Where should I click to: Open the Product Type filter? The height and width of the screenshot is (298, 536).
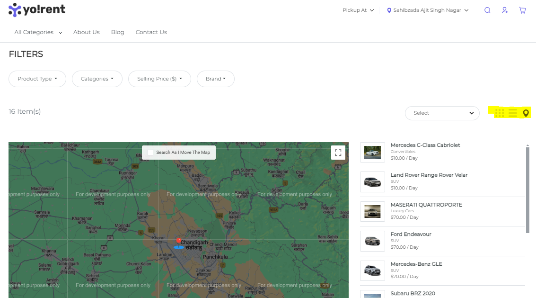37,79
